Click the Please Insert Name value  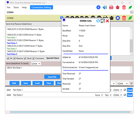pos(87,26)
